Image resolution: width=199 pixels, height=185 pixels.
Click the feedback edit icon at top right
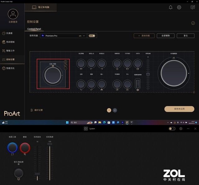point(193,7)
